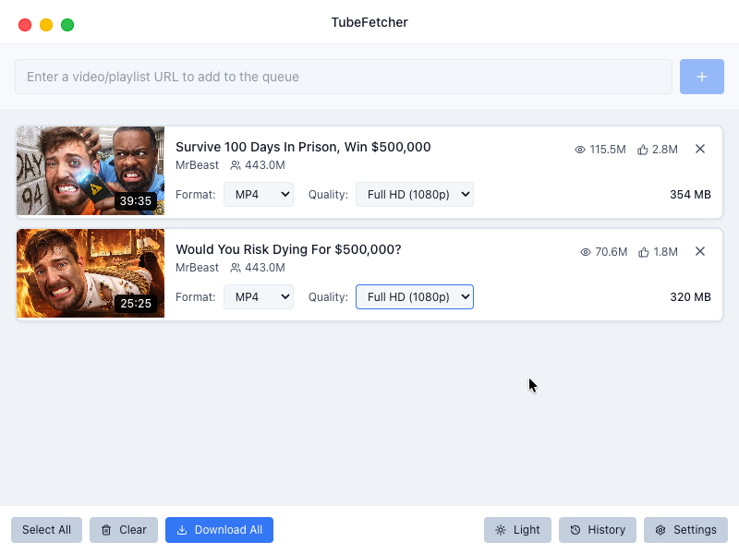Open the Quality dropdown showing Full HD 1080p
Image resolution: width=739 pixels, height=554 pixels.
[x=415, y=194]
